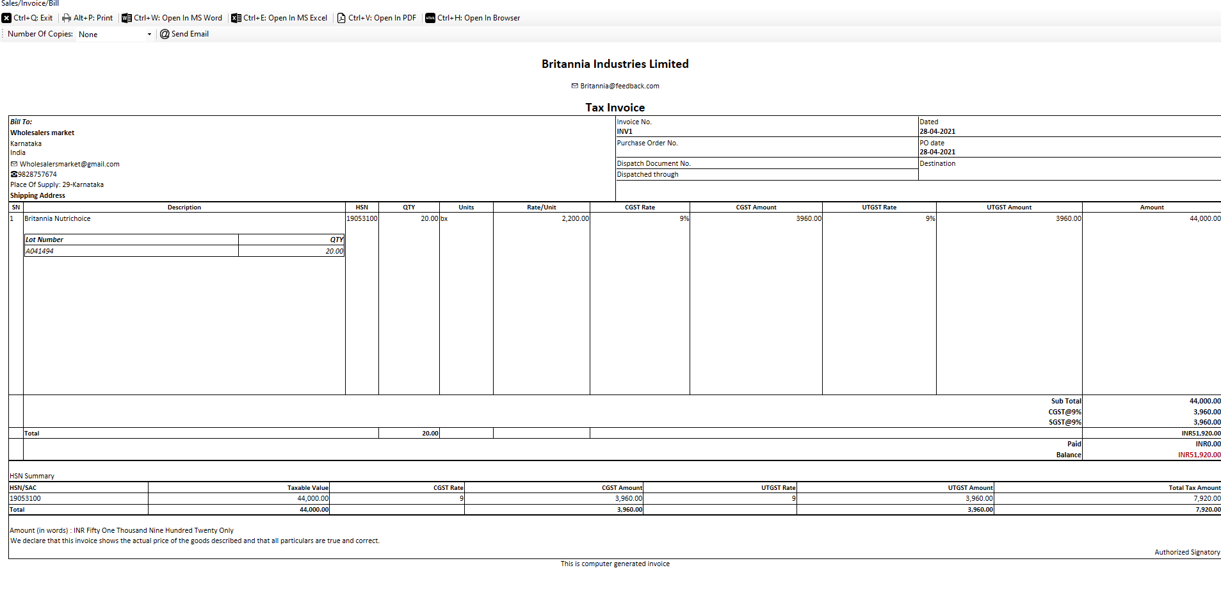Click 'Description' column header

pos(184,207)
